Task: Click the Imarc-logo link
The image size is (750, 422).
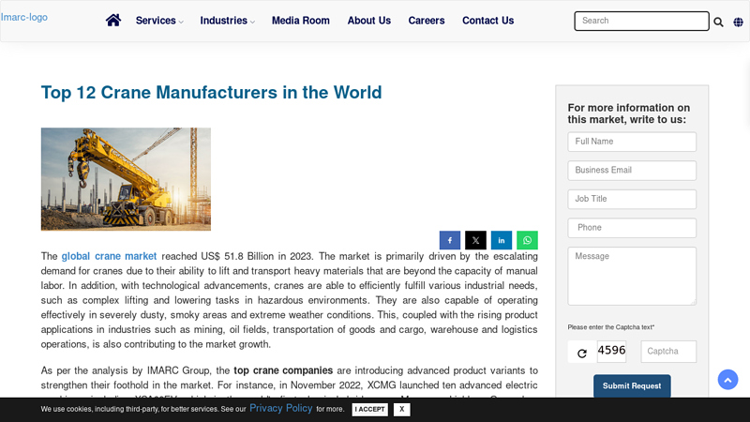Action: click(x=24, y=17)
